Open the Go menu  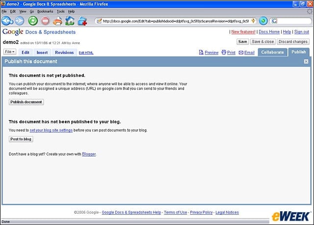pos(32,11)
